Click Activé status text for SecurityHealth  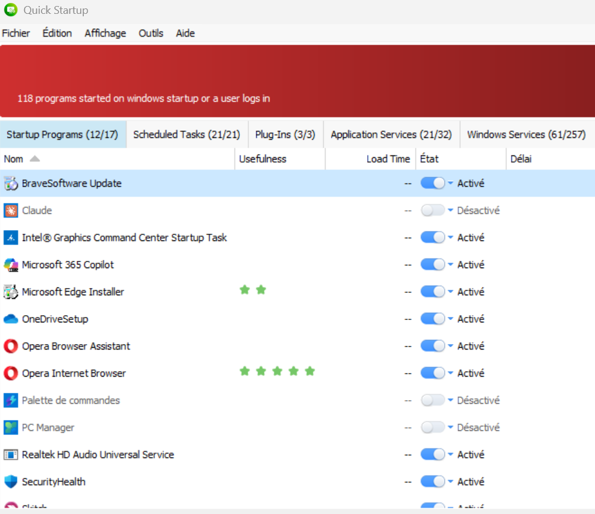[x=471, y=481]
